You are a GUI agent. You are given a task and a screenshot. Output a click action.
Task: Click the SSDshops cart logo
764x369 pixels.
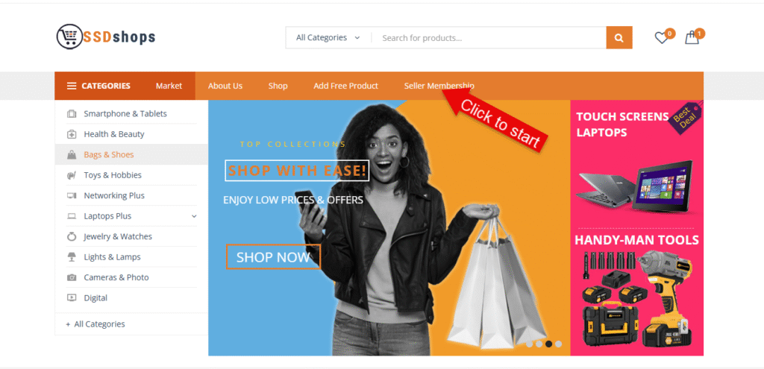click(106, 37)
